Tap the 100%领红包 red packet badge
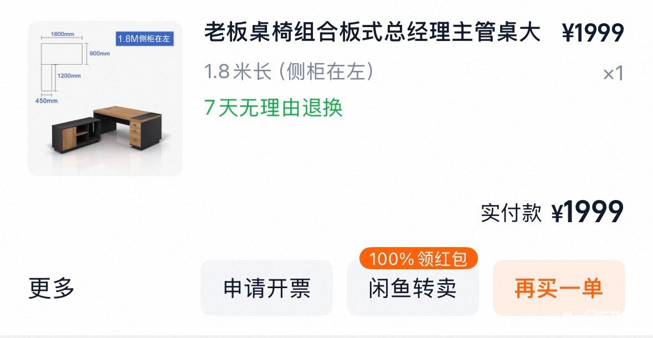Screen dimensions: 653x338 click(x=418, y=258)
